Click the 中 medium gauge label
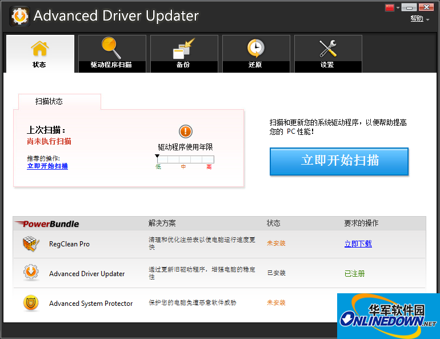Screen dimensions: 440x339 pyautogui.click(x=183, y=167)
